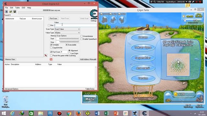Click the red record taskbar icon
207x116 pixels.
(x=60, y=113)
